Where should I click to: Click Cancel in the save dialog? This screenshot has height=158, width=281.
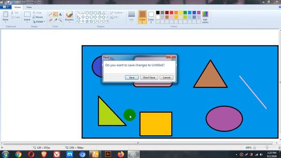[x=166, y=77]
